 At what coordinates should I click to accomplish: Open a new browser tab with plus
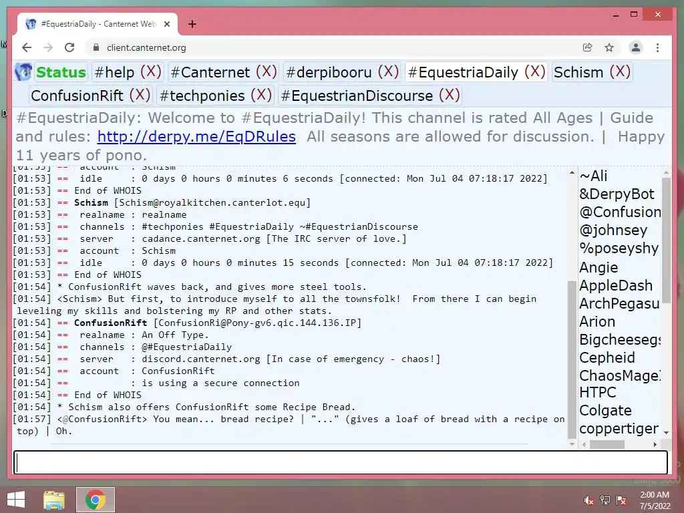tap(192, 24)
